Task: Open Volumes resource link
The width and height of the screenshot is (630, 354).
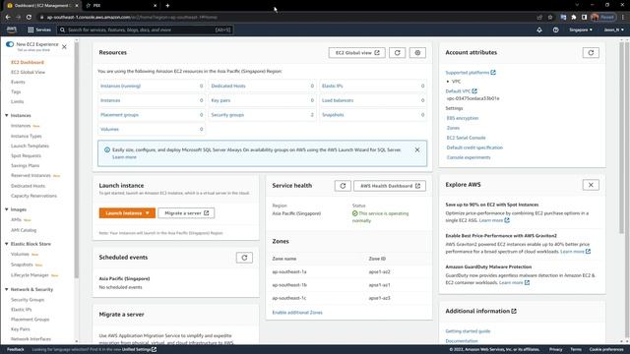Action: coord(109,129)
